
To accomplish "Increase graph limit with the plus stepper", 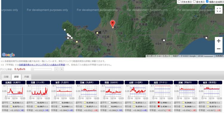I will click(62, 69).
